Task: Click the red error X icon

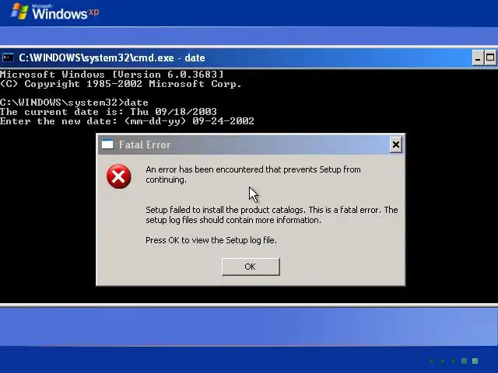Action: tap(119, 176)
